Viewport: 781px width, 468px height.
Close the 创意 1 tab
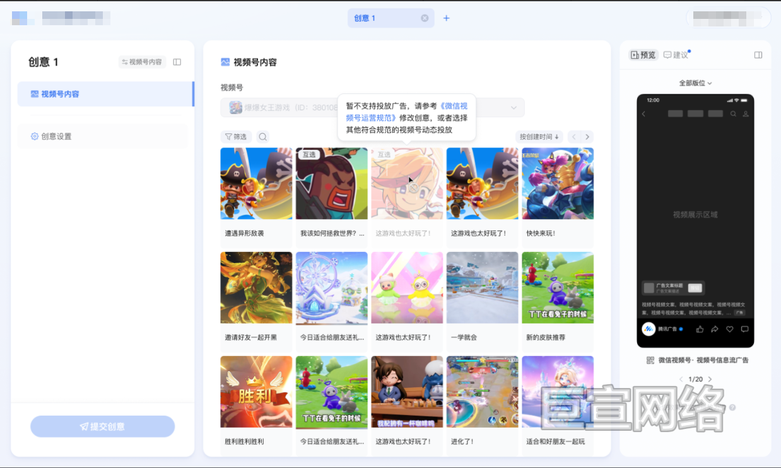[x=425, y=18]
